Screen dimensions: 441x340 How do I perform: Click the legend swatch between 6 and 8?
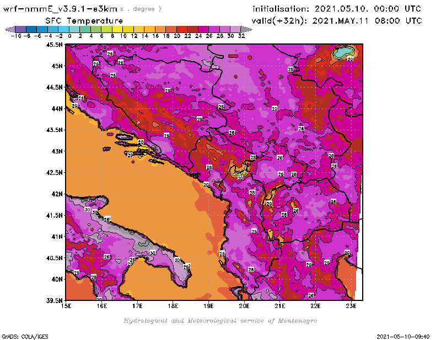coord(106,29)
